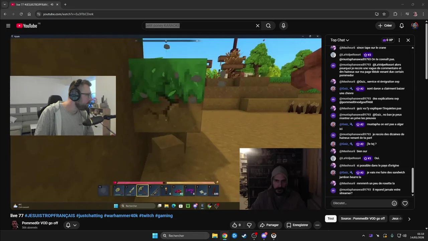428x241 pixels.
Task: Open Steam from taskbar
Action: [244, 236]
